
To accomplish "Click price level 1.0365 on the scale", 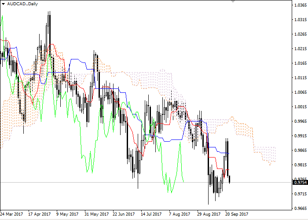I will click(301, 5).
